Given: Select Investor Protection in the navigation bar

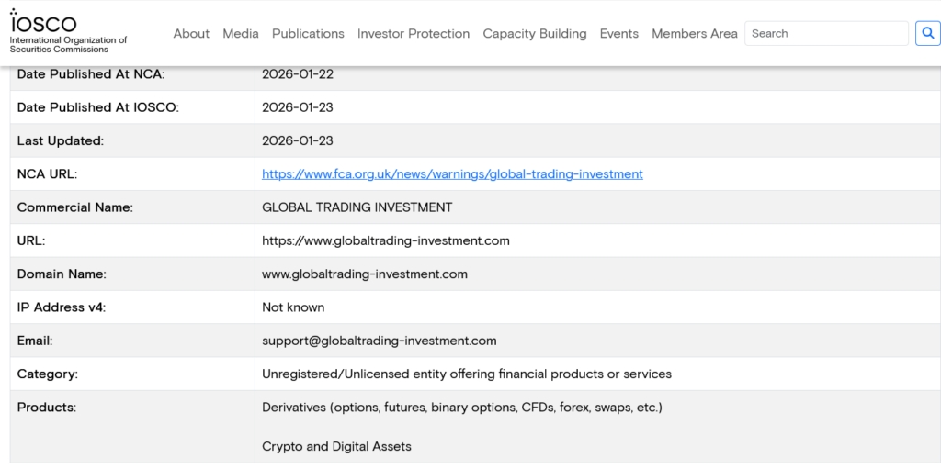Looking at the screenshot, I should (x=414, y=34).
